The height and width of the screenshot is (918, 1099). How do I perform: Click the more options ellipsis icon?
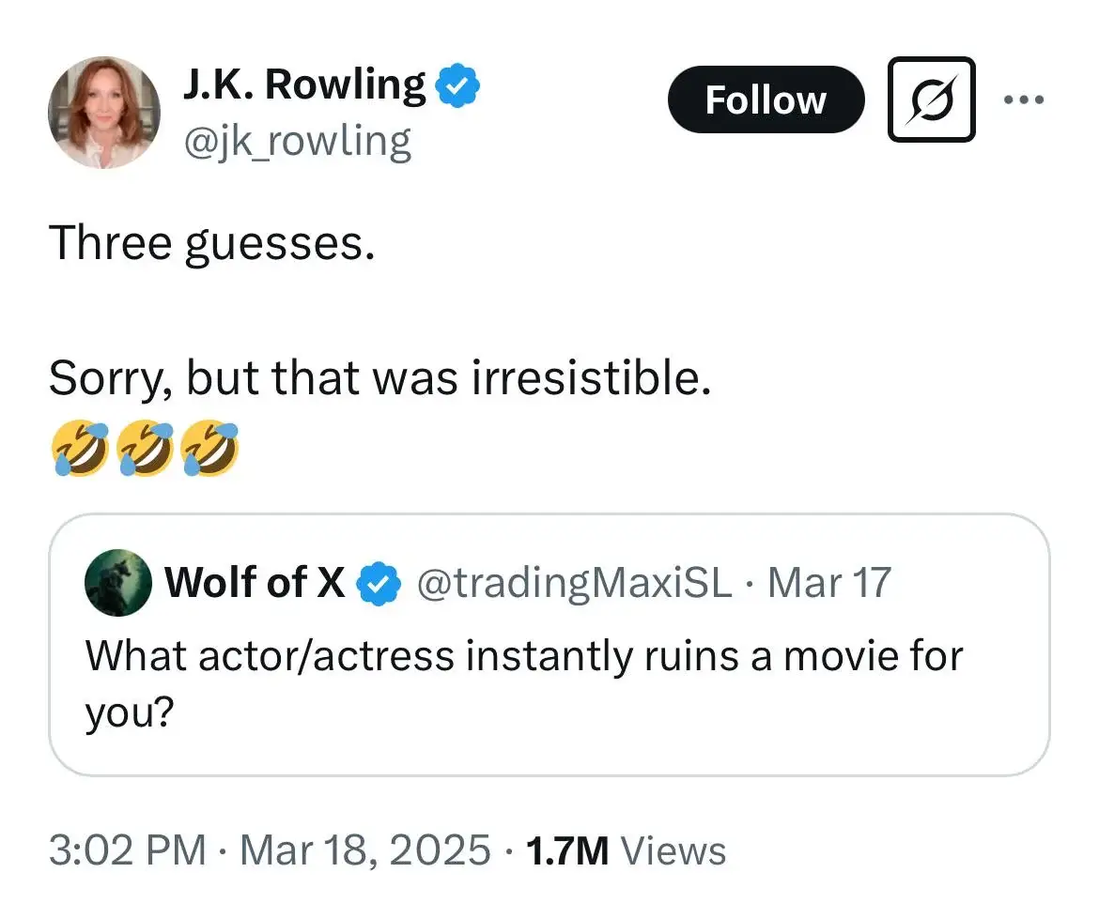point(1025,99)
